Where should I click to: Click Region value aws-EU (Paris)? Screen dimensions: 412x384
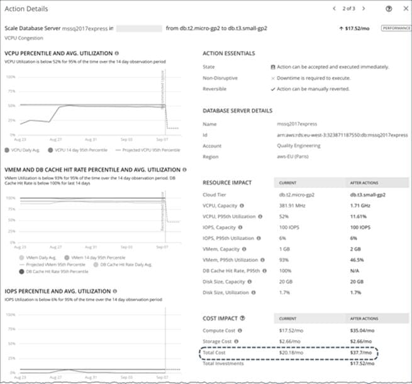[292, 156]
